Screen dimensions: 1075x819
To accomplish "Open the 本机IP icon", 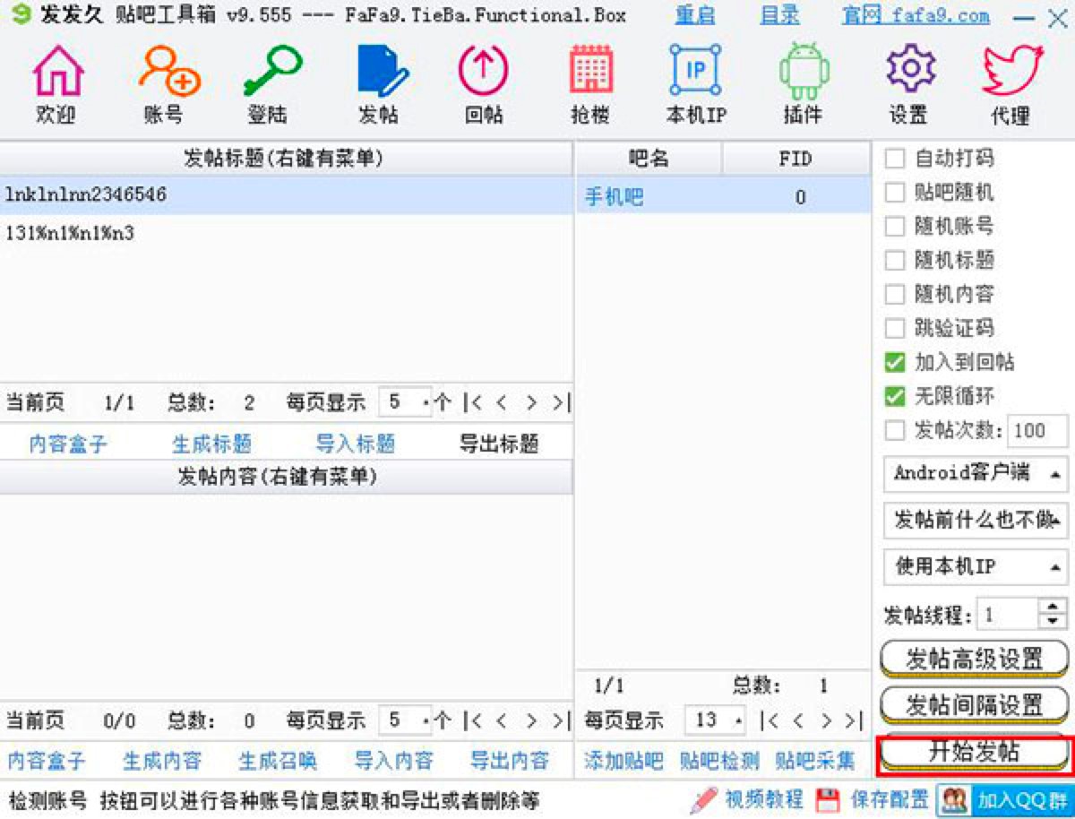I will tap(695, 71).
